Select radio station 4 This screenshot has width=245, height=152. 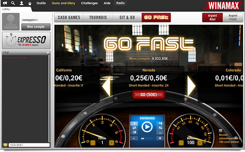pyautogui.click(x=160, y=124)
